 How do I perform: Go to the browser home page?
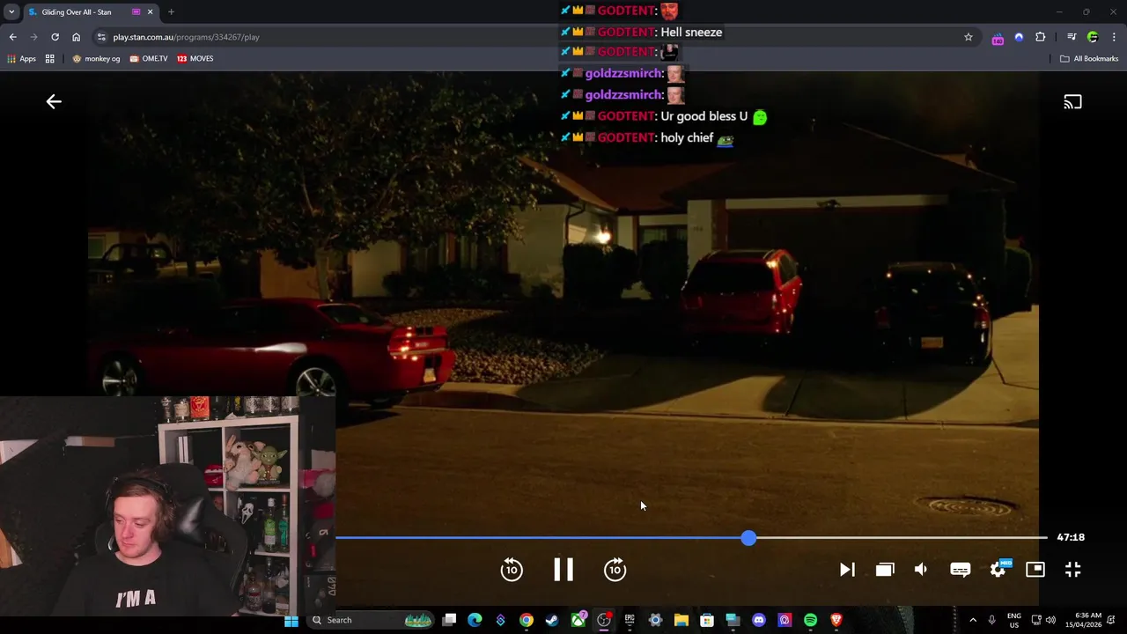[x=76, y=37]
